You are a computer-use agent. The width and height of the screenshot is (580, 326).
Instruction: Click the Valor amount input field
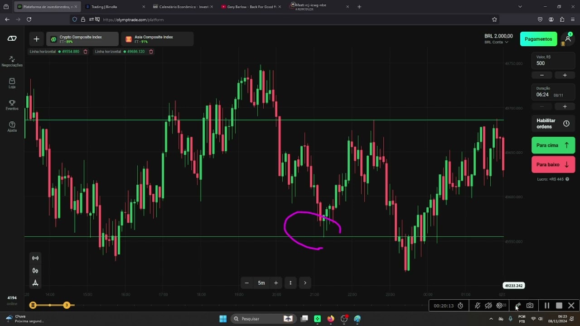pyautogui.click(x=553, y=61)
